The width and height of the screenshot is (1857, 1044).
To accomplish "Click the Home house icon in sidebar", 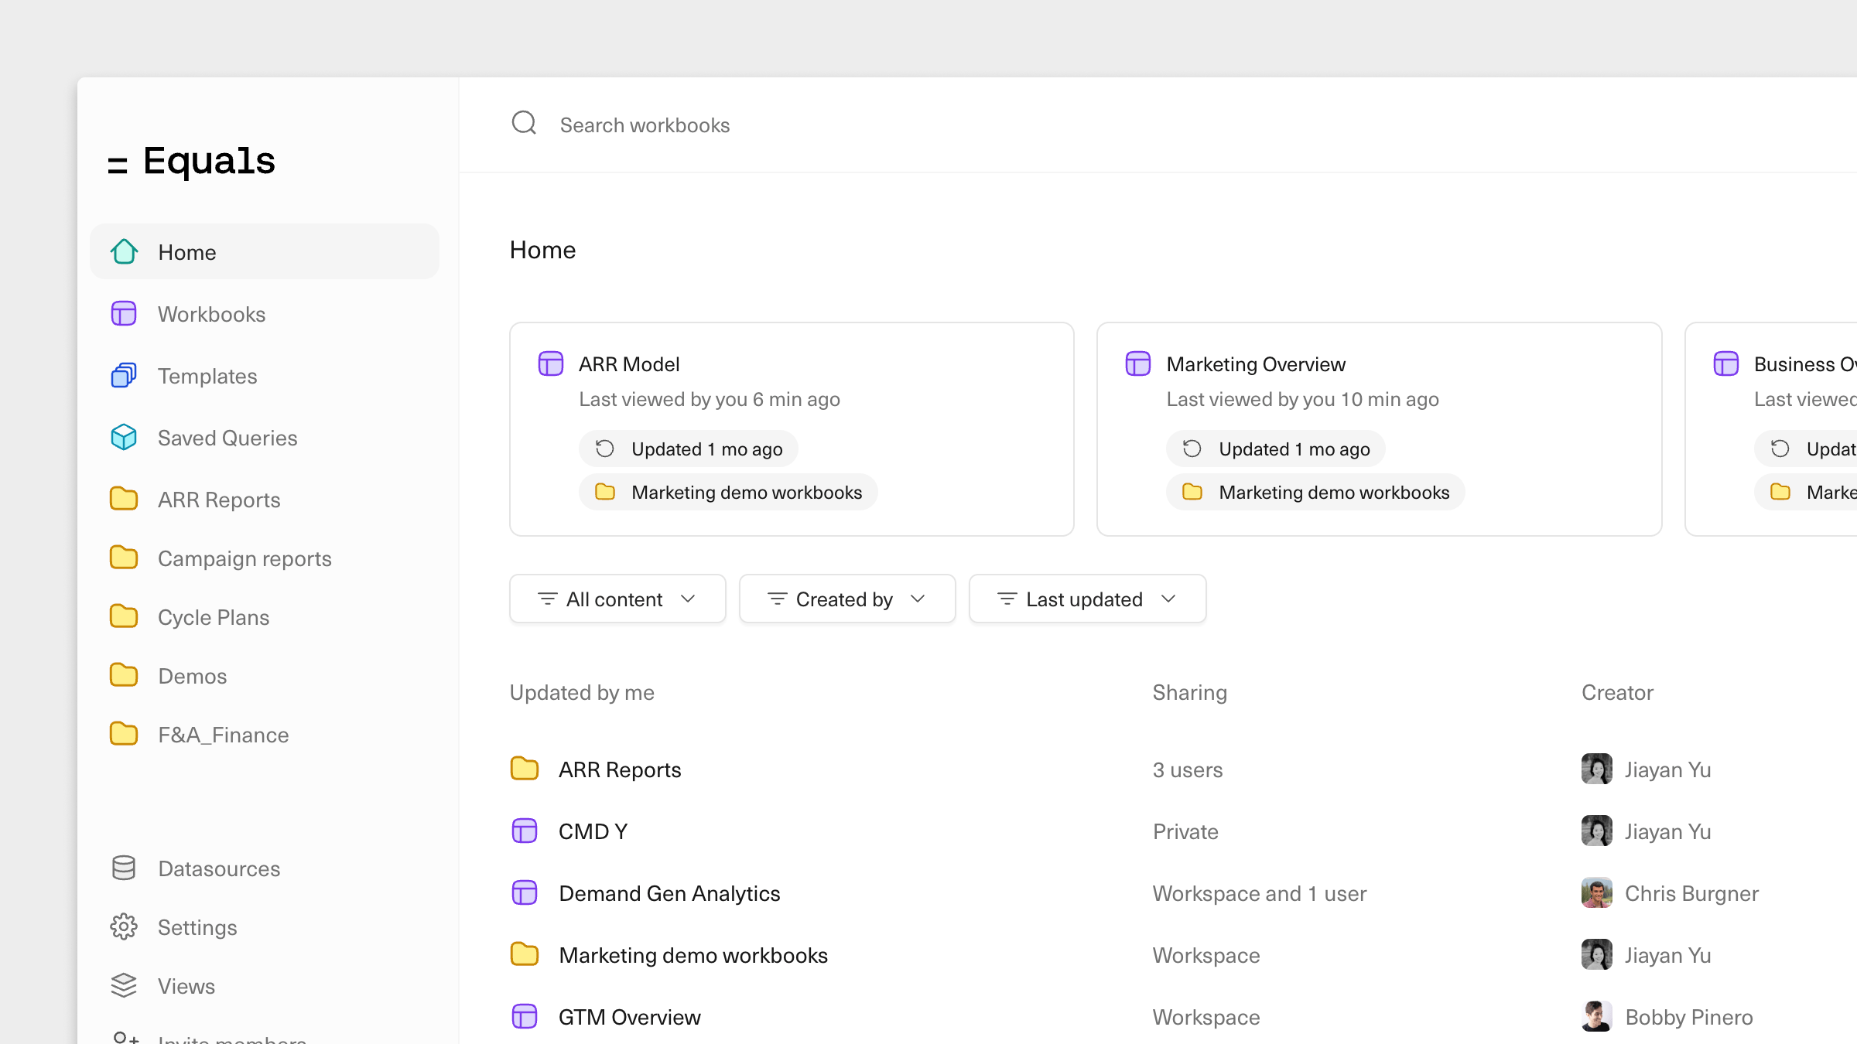I will pos(124,251).
